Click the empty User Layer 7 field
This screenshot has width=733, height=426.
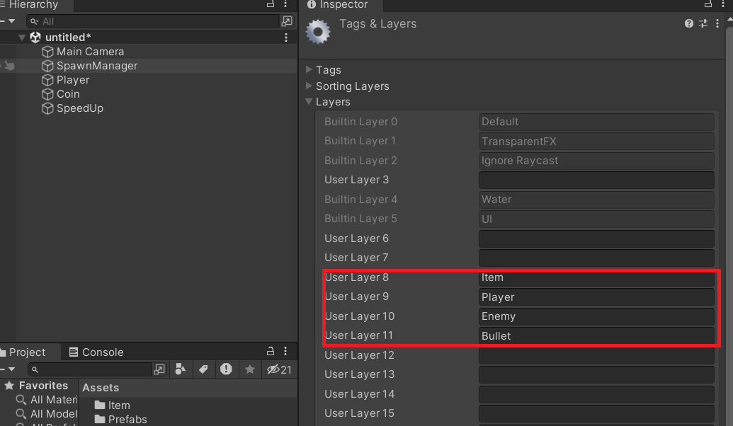pyautogui.click(x=596, y=258)
